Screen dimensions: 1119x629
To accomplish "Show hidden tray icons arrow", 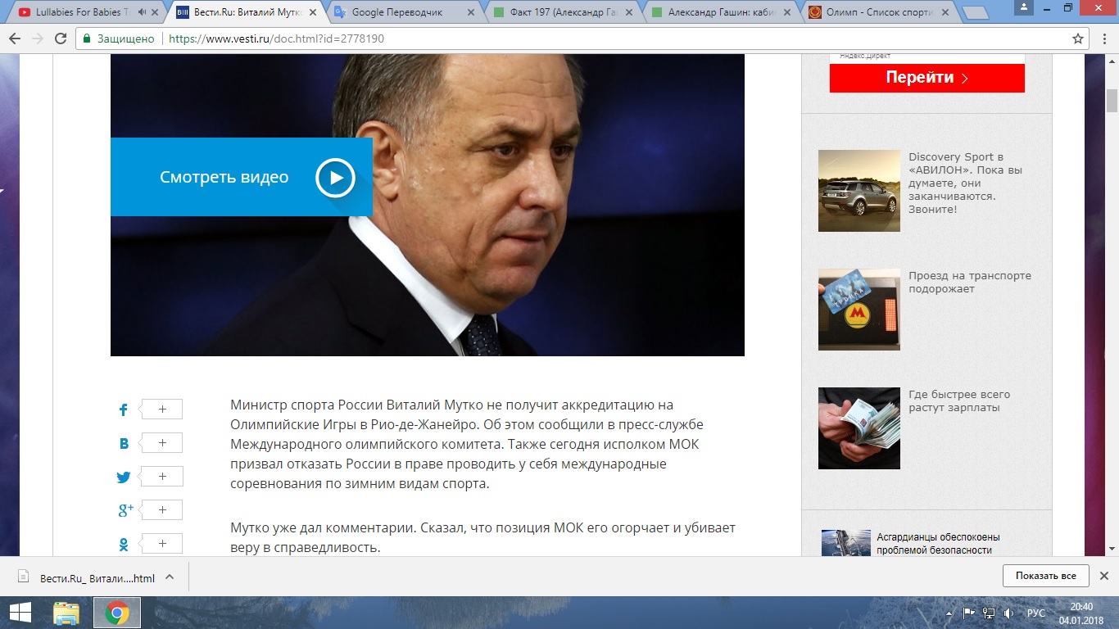I will coord(951,613).
